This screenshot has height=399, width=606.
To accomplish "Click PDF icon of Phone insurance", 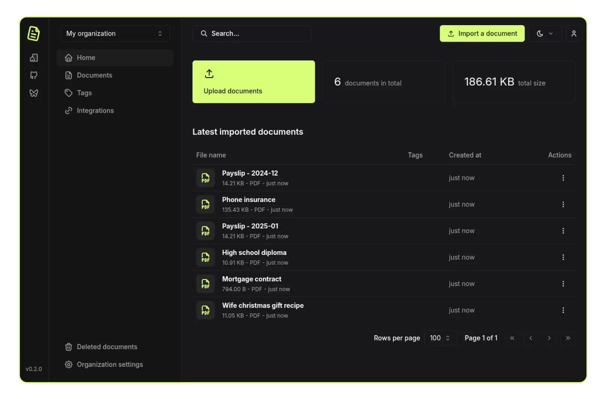I will coord(206,205).
